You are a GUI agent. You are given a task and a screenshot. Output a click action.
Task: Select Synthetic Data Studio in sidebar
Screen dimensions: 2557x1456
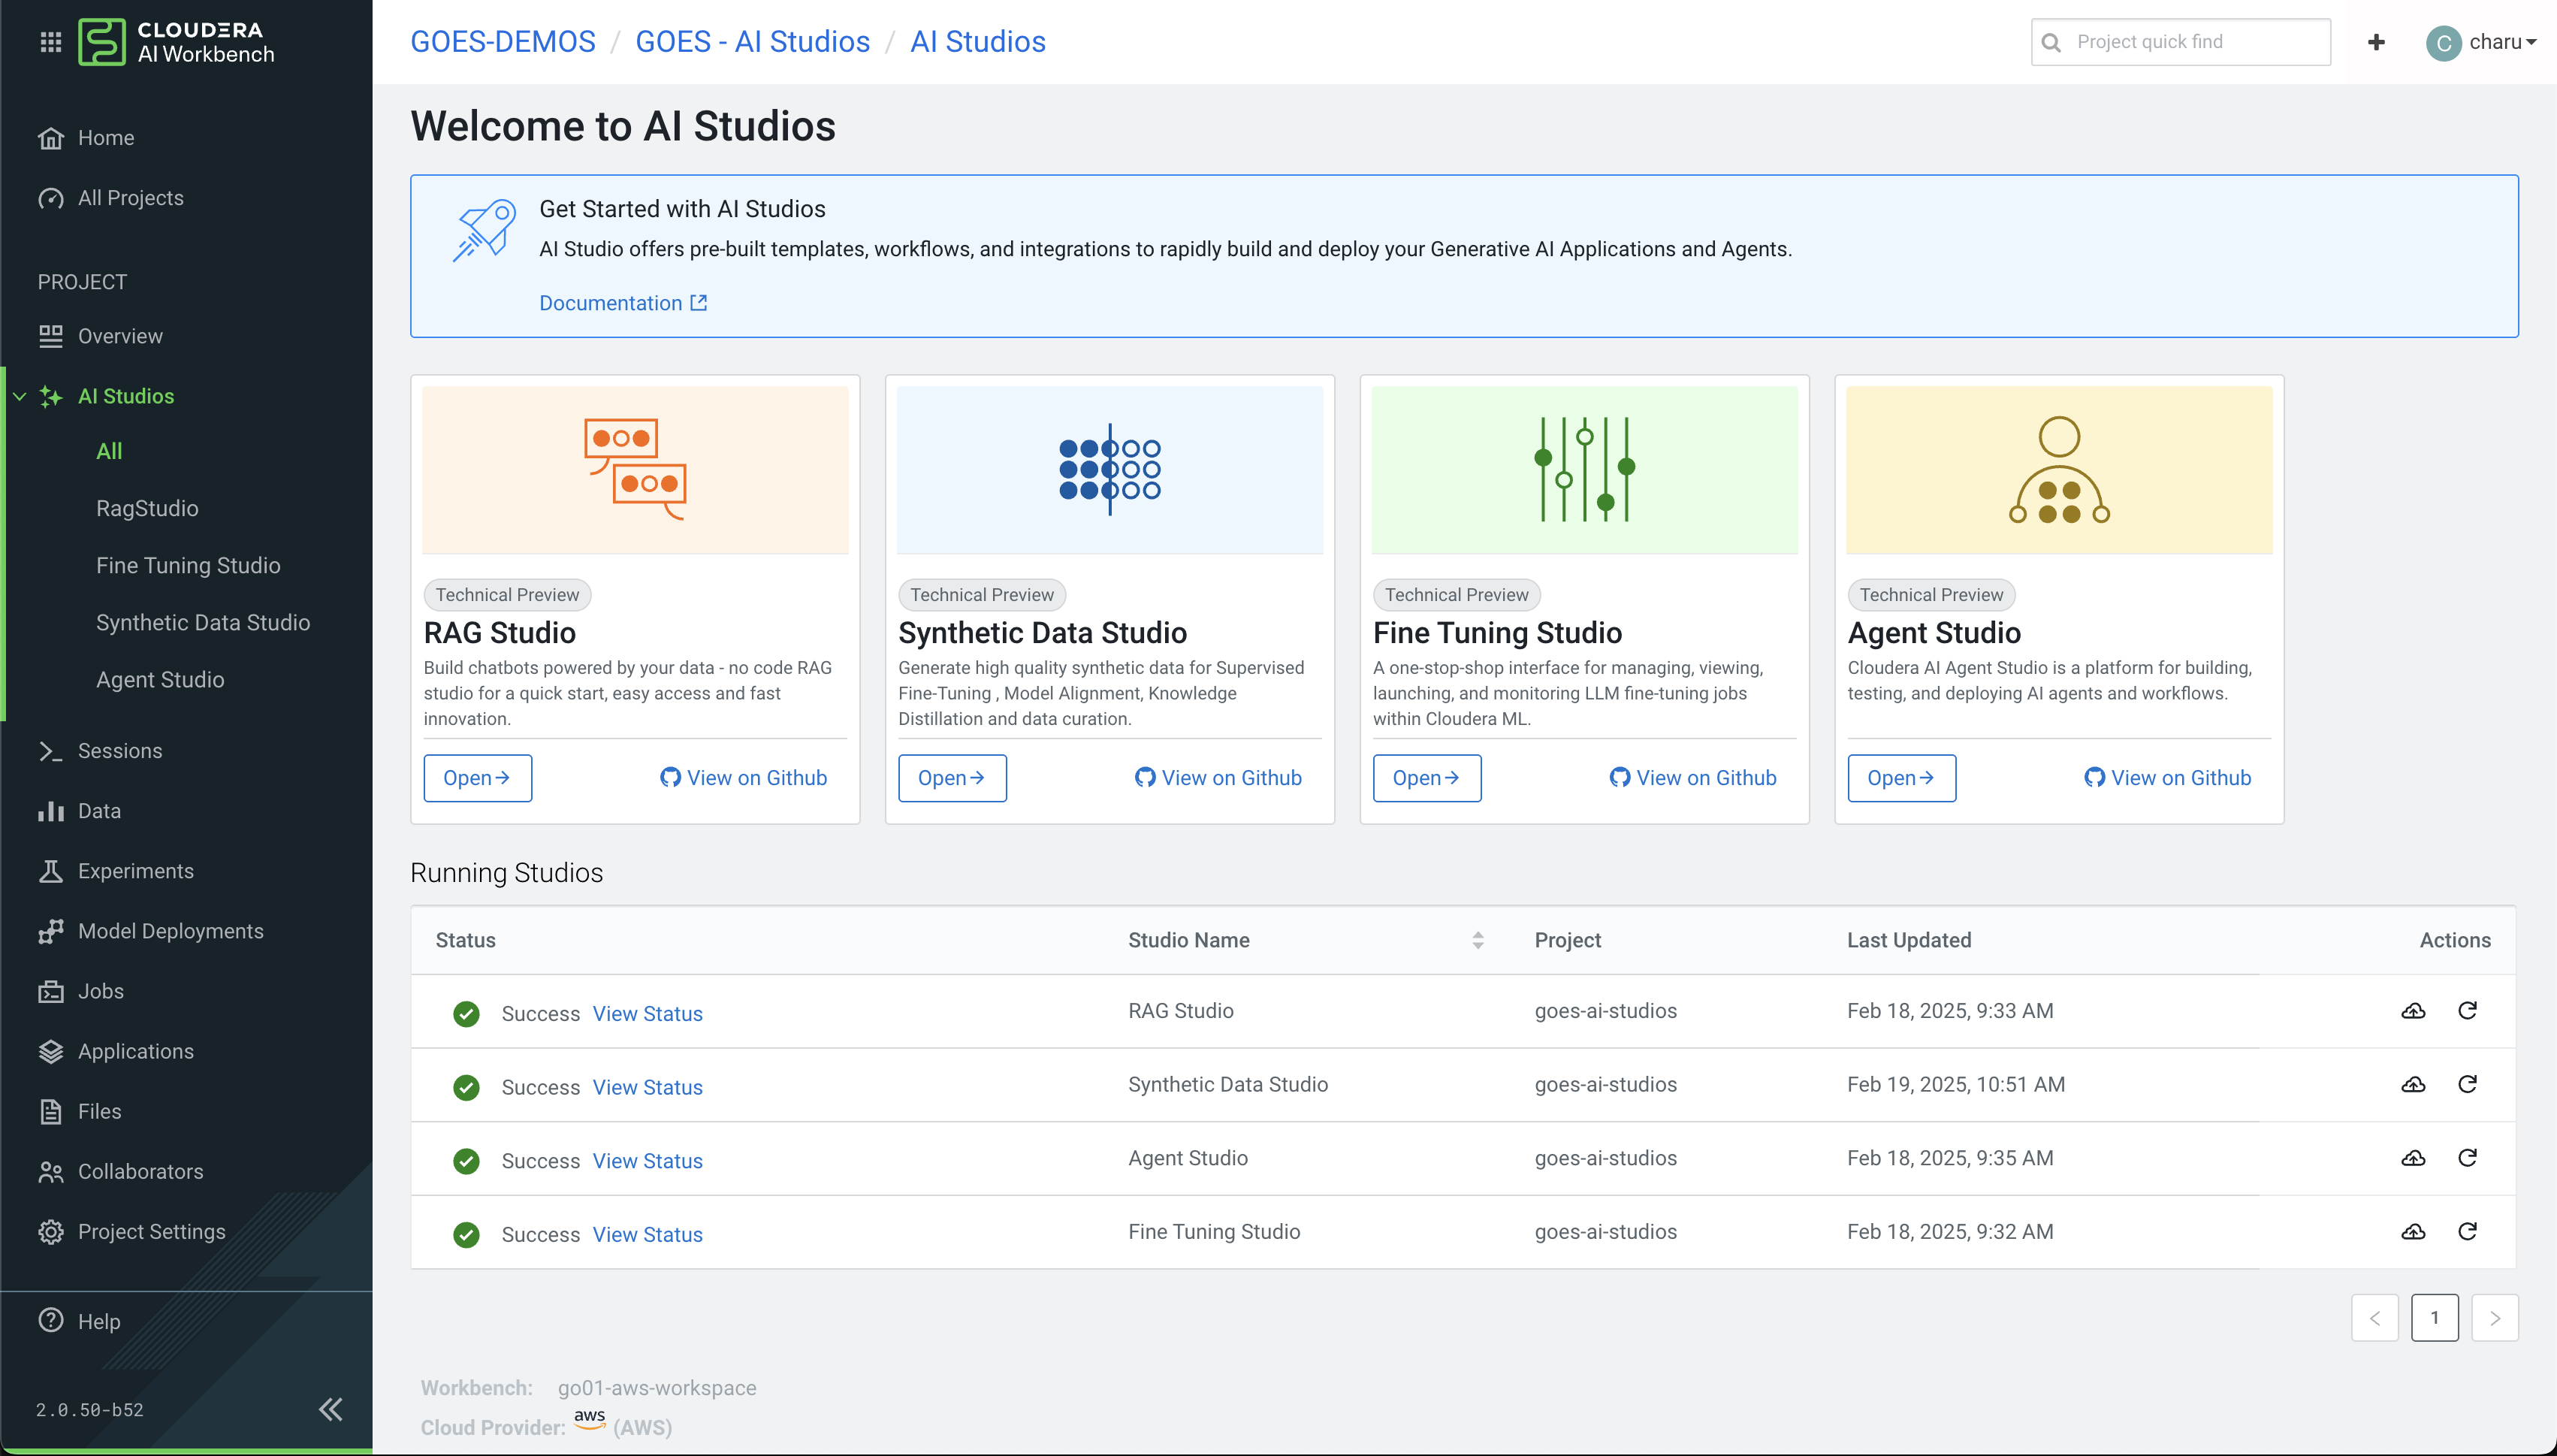pyautogui.click(x=203, y=622)
